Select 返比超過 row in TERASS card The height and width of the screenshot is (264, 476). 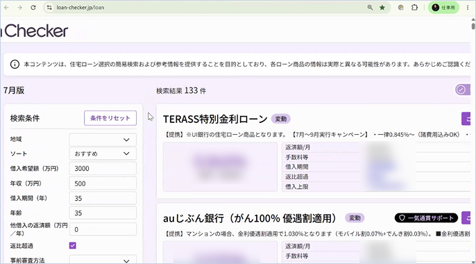pos(376,176)
